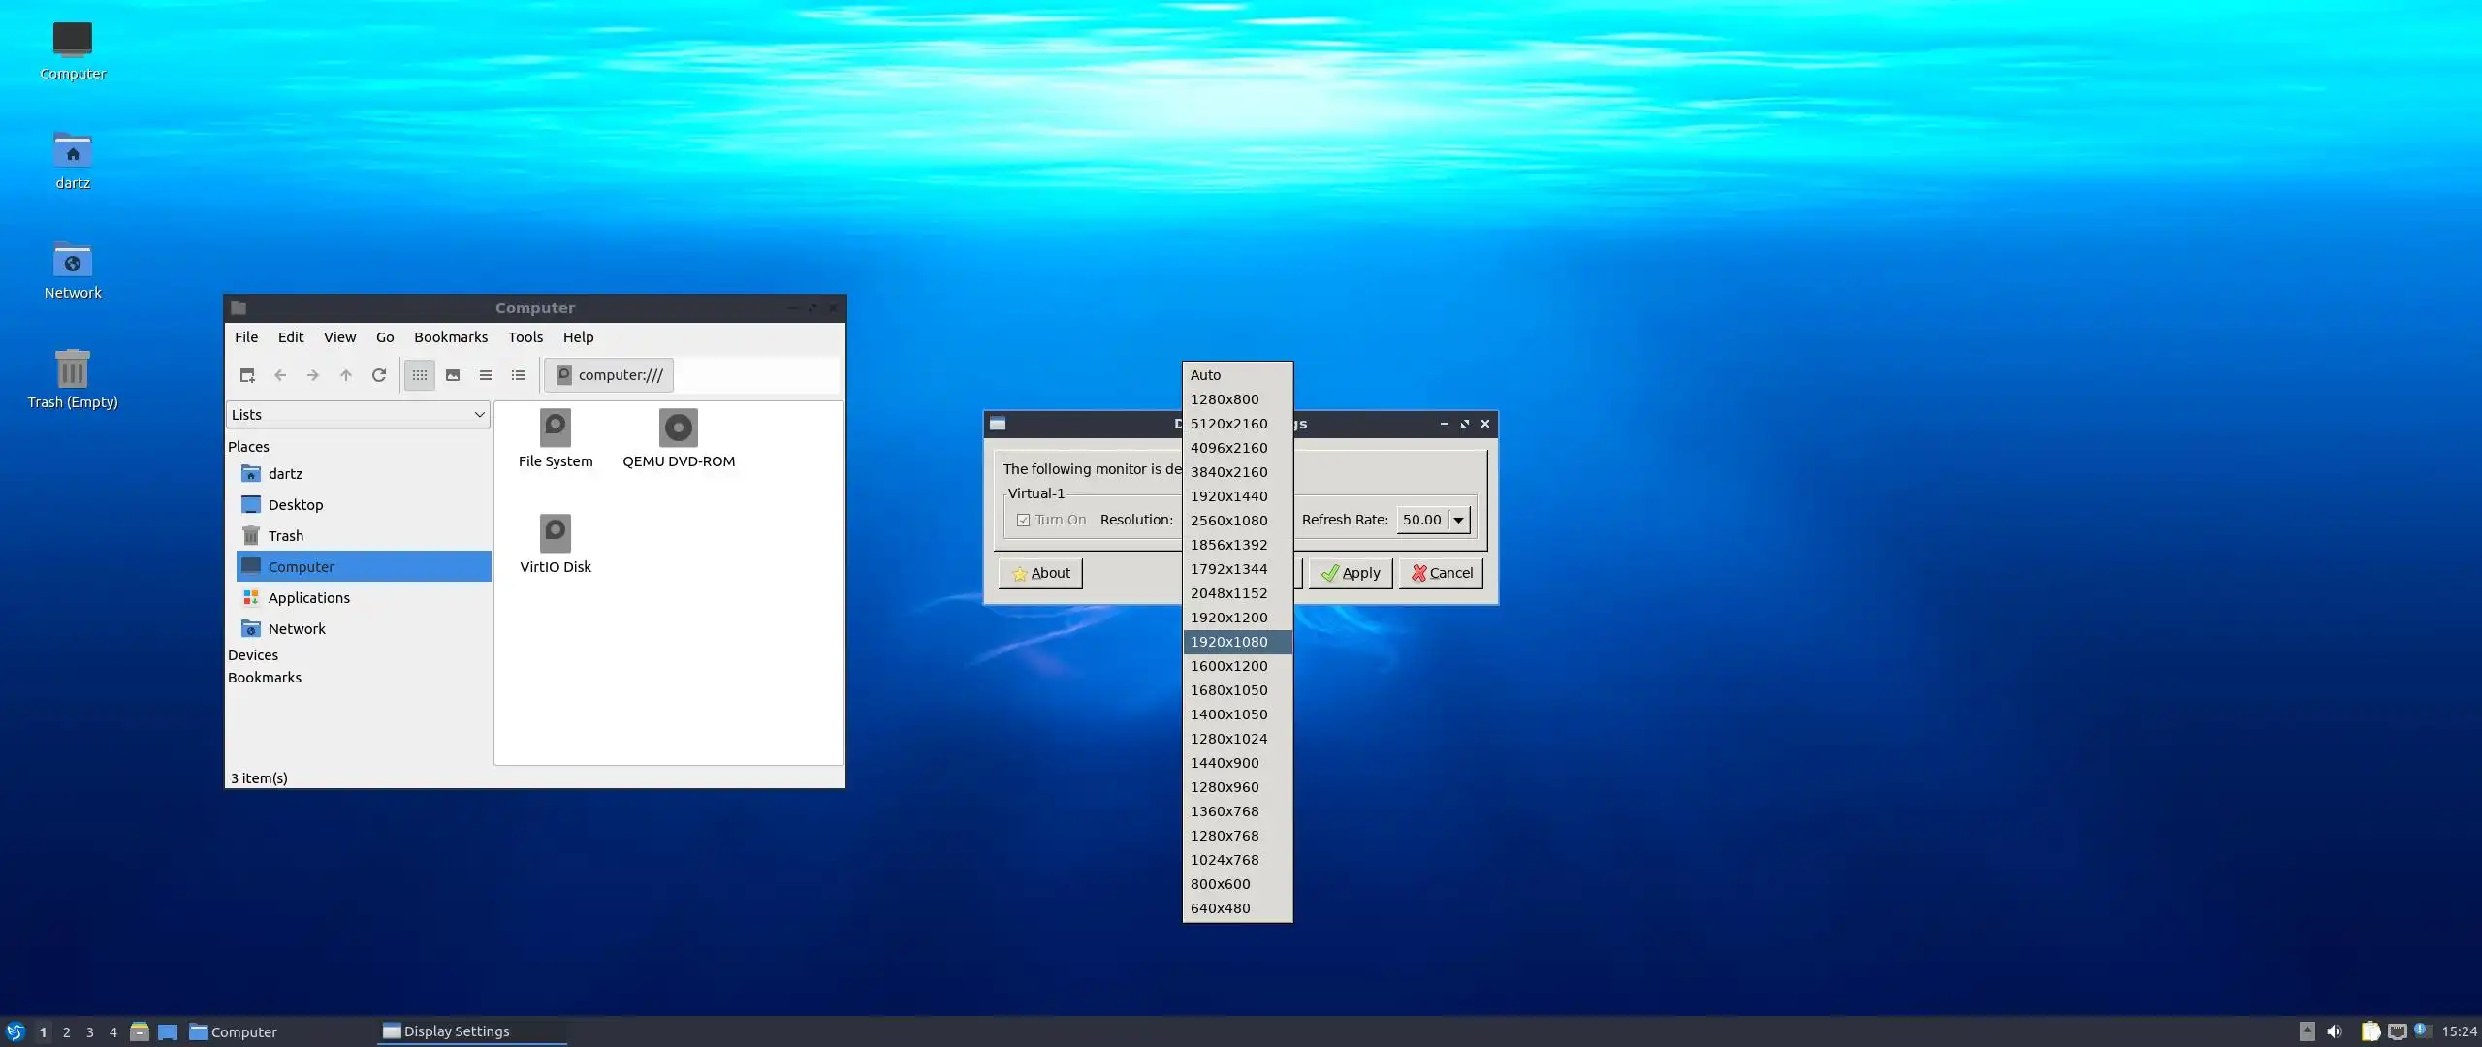Viewport: 2482px width, 1047px height.
Task: Switch to workspace 3 in pager
Action: point(89,1032)
